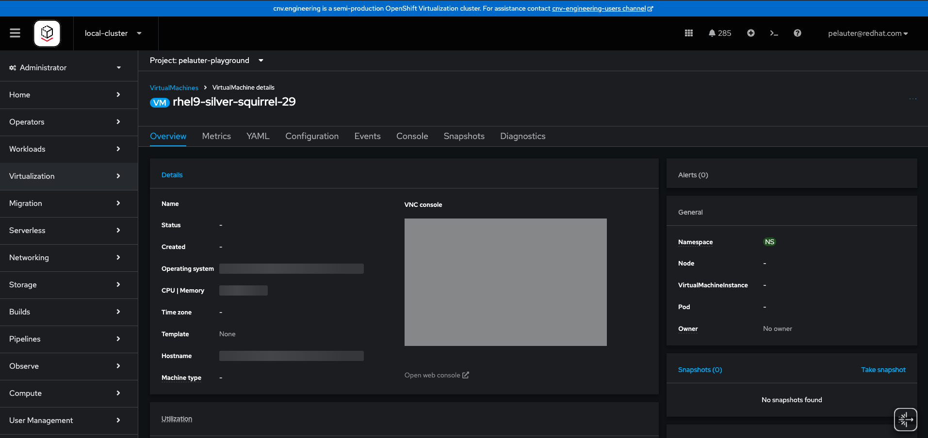Open the actions kebab menu at the page header
Image resolution: width=928 pixels, height=438 pixels.
(x=913, y=99)
